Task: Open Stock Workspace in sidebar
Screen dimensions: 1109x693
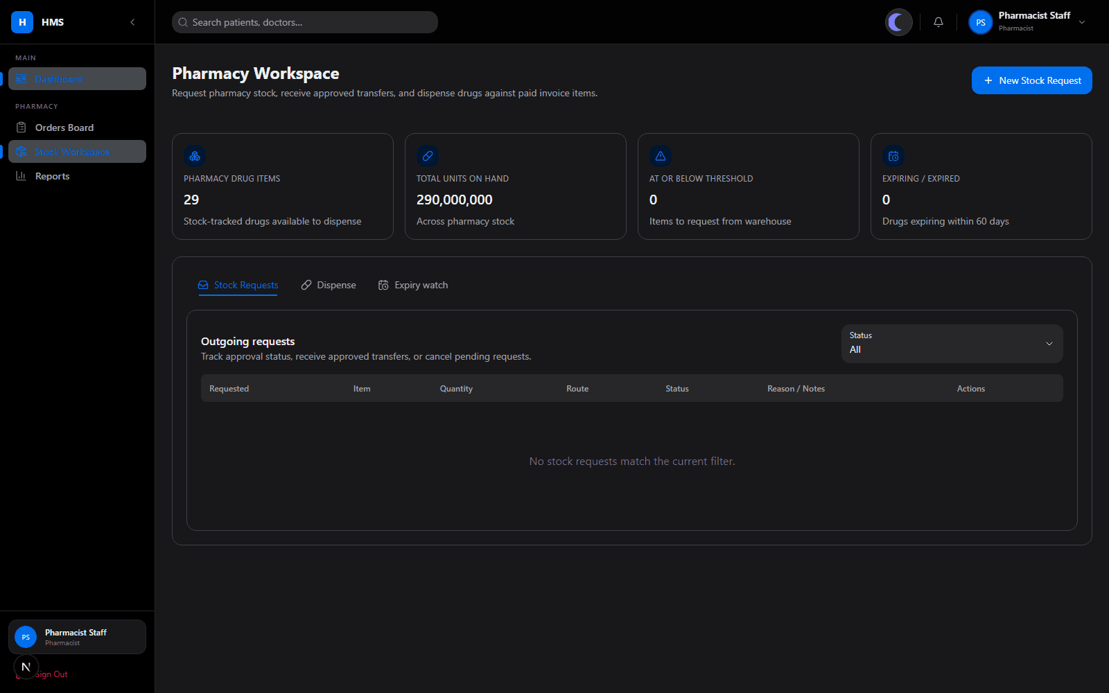Action: coord(77,152)
